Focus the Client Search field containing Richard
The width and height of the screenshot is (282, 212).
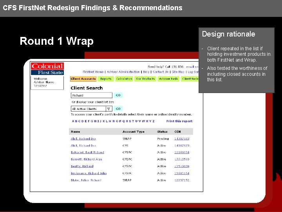(92, 95)
